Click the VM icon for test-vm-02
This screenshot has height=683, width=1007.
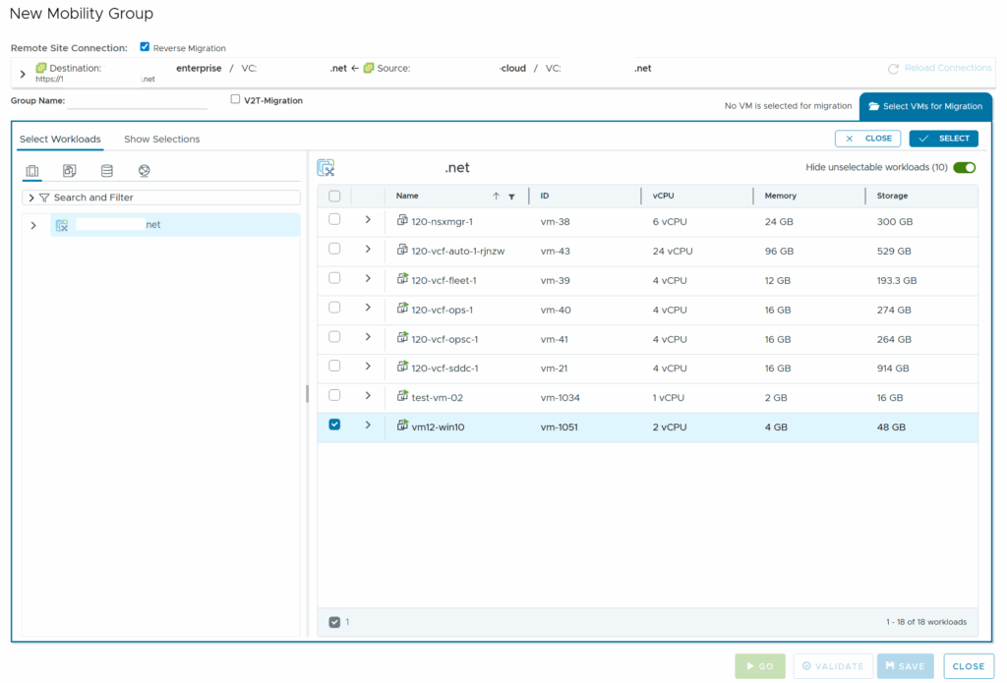pos(402,396)
